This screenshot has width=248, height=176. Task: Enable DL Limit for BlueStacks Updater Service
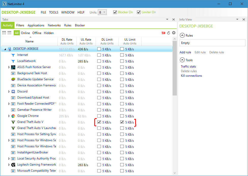[99, 79]
